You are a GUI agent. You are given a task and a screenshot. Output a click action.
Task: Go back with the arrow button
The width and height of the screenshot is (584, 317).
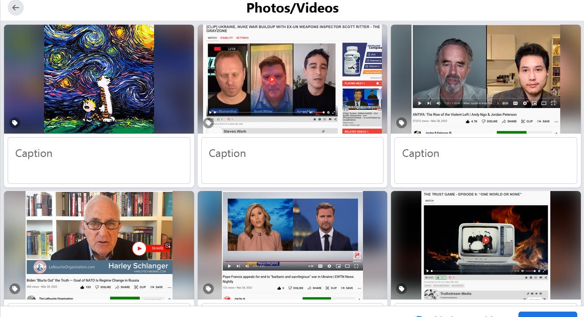point(16,8)
